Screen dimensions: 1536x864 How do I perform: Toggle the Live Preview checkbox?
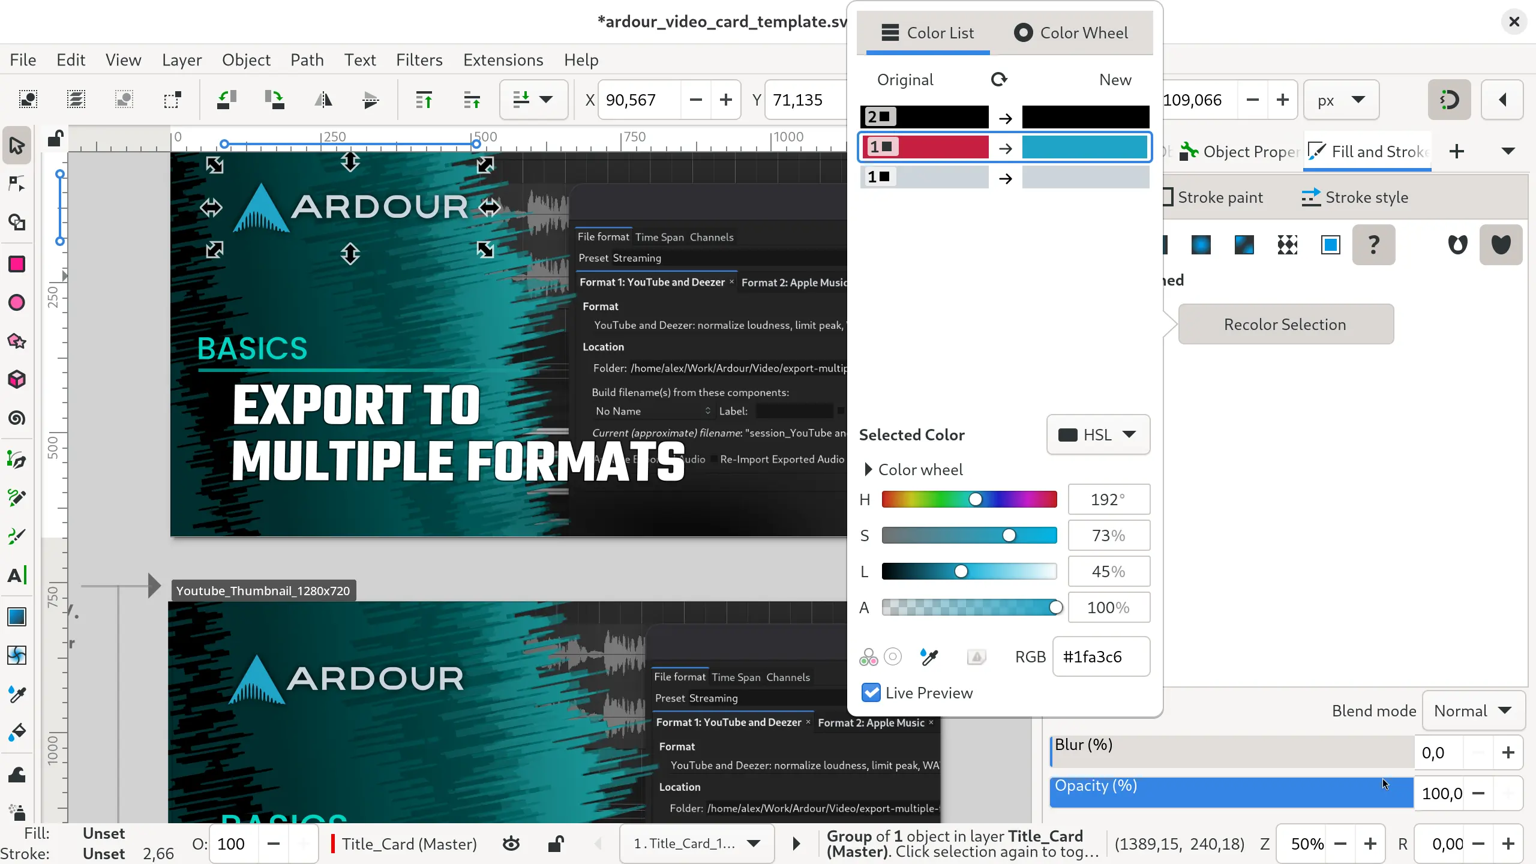point(871,693)
